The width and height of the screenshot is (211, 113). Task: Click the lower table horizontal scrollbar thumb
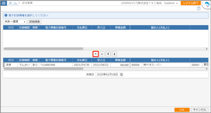[44, 69]
